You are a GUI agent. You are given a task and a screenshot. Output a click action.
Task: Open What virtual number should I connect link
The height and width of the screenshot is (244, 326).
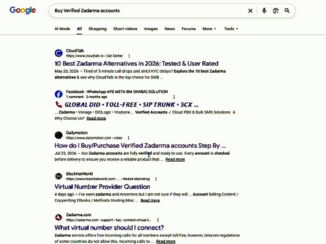coord(109,228)
